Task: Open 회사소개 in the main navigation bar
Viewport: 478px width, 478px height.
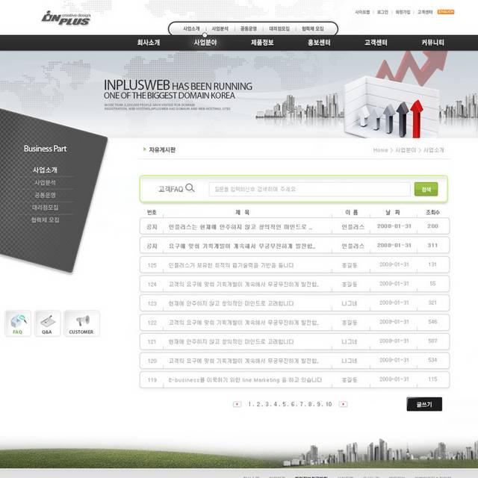Action: tap(149, 43)
